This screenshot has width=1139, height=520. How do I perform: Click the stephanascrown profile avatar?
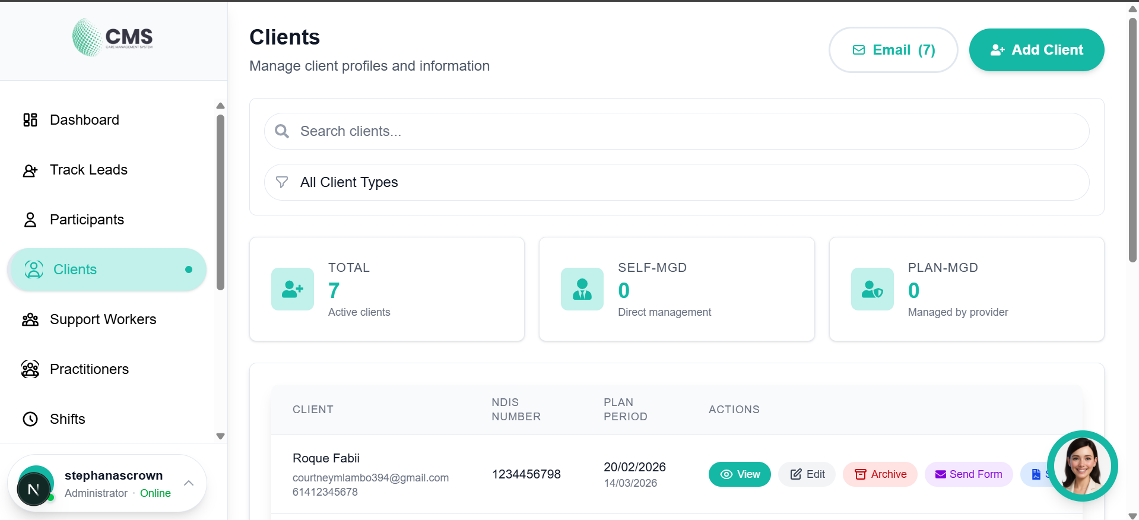[34, 488]
